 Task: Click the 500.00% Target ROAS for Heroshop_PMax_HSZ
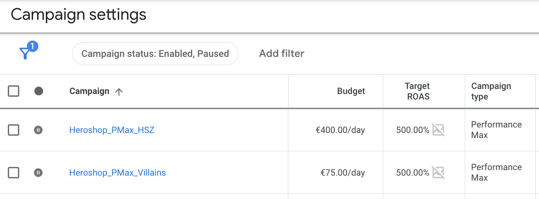412,130
